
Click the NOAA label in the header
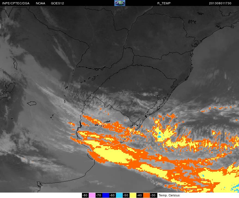coord(40,3)
